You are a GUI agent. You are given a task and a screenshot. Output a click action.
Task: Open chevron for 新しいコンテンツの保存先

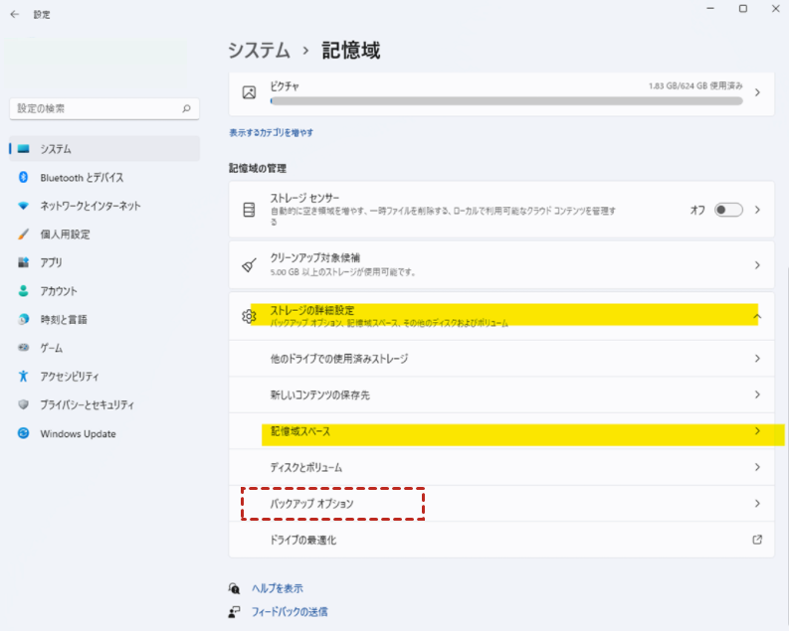757,394
